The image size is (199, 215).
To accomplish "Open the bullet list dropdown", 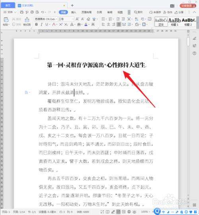I will point(106,19).
